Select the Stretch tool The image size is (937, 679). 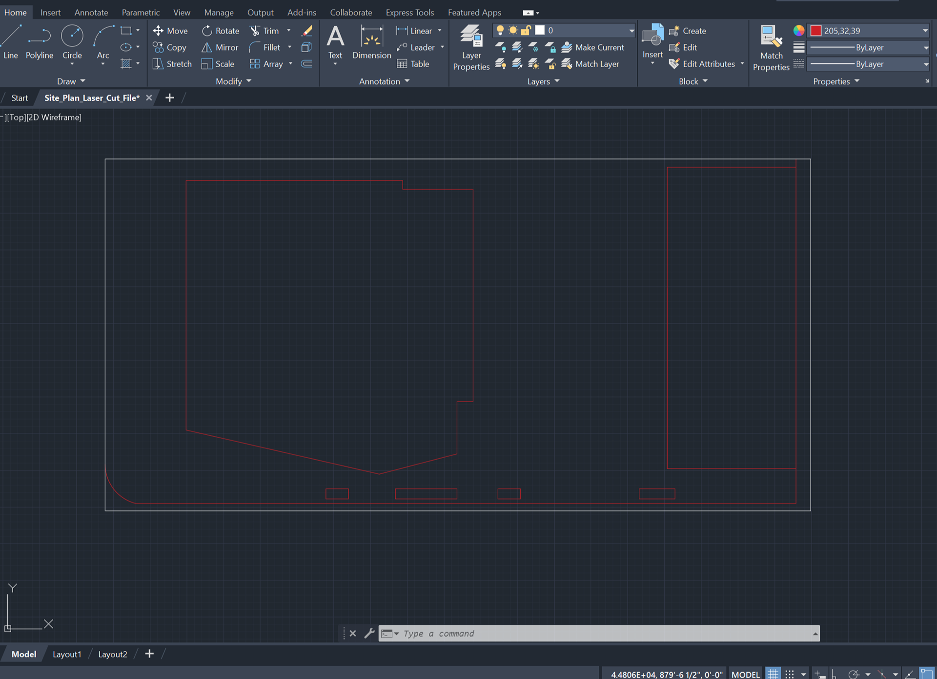(x=172, y=64)
